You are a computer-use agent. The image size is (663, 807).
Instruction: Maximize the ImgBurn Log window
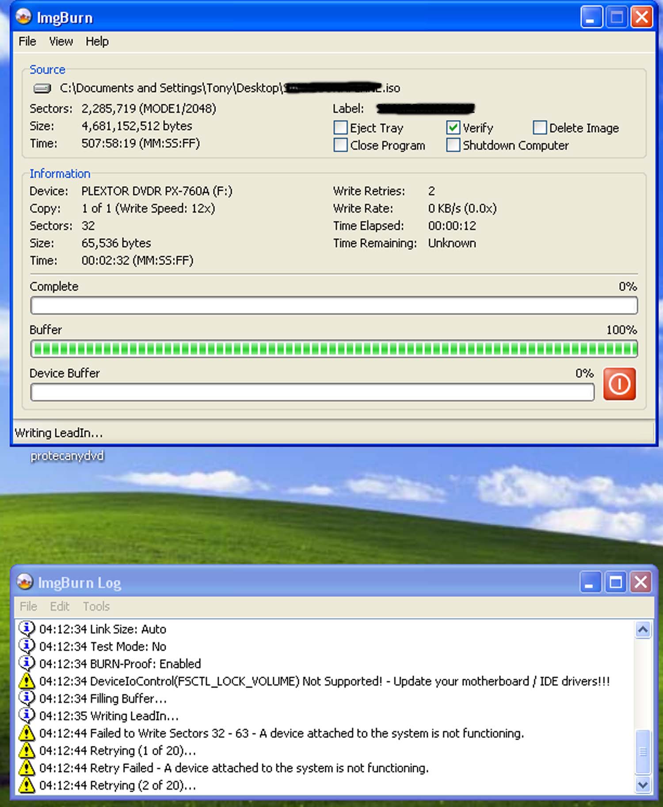coord(616,582)
